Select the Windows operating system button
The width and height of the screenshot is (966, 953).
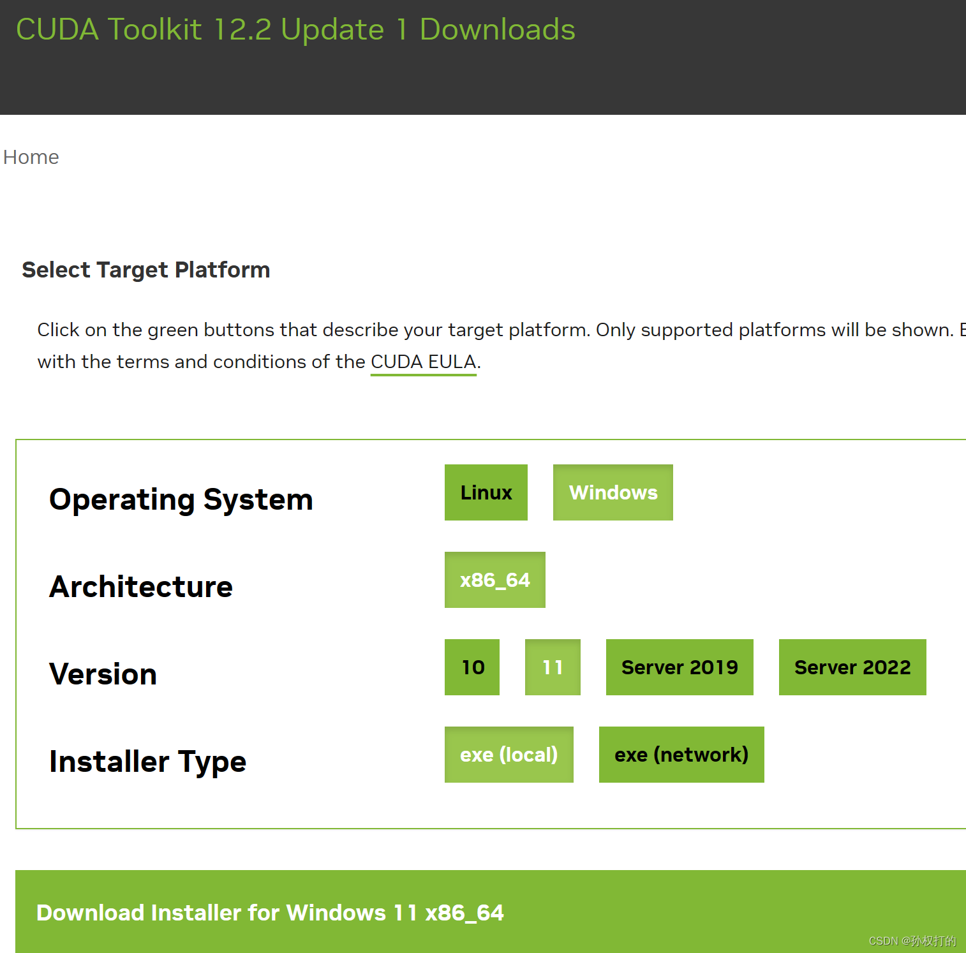[613, 492]
